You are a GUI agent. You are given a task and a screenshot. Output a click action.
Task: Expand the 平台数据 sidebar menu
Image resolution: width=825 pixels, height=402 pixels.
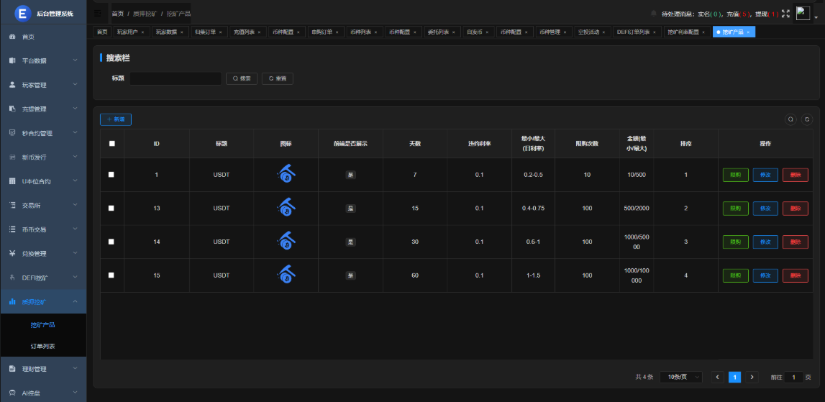[43, 61]
